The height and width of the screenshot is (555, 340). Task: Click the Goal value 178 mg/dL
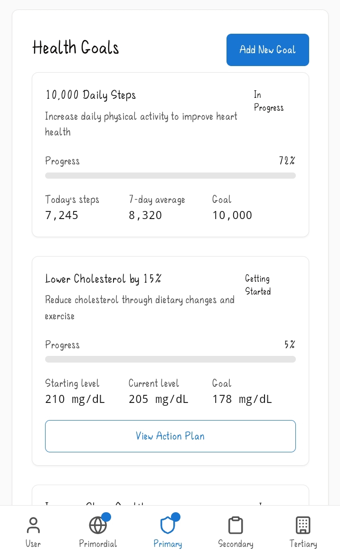tap(242, 399)
